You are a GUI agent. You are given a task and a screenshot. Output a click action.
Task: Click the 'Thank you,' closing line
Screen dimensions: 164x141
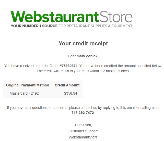tap(83, 125)
